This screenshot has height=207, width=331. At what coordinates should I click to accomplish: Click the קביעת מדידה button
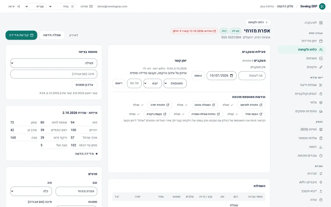(x=21, y=35)
